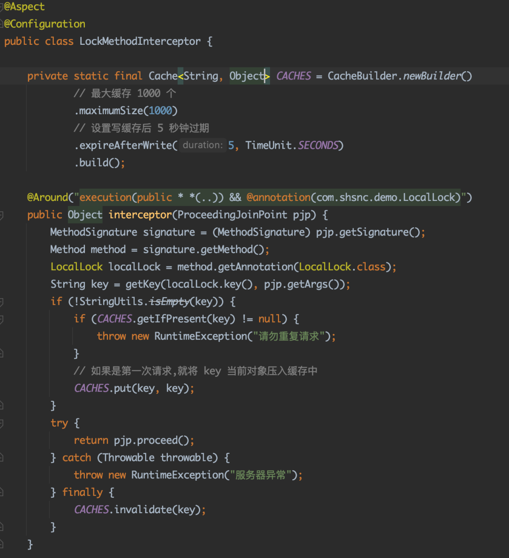The image size is (509, 558).
Task: Click the class name LockMethodInterceptor
Action: tap(140, 42)
